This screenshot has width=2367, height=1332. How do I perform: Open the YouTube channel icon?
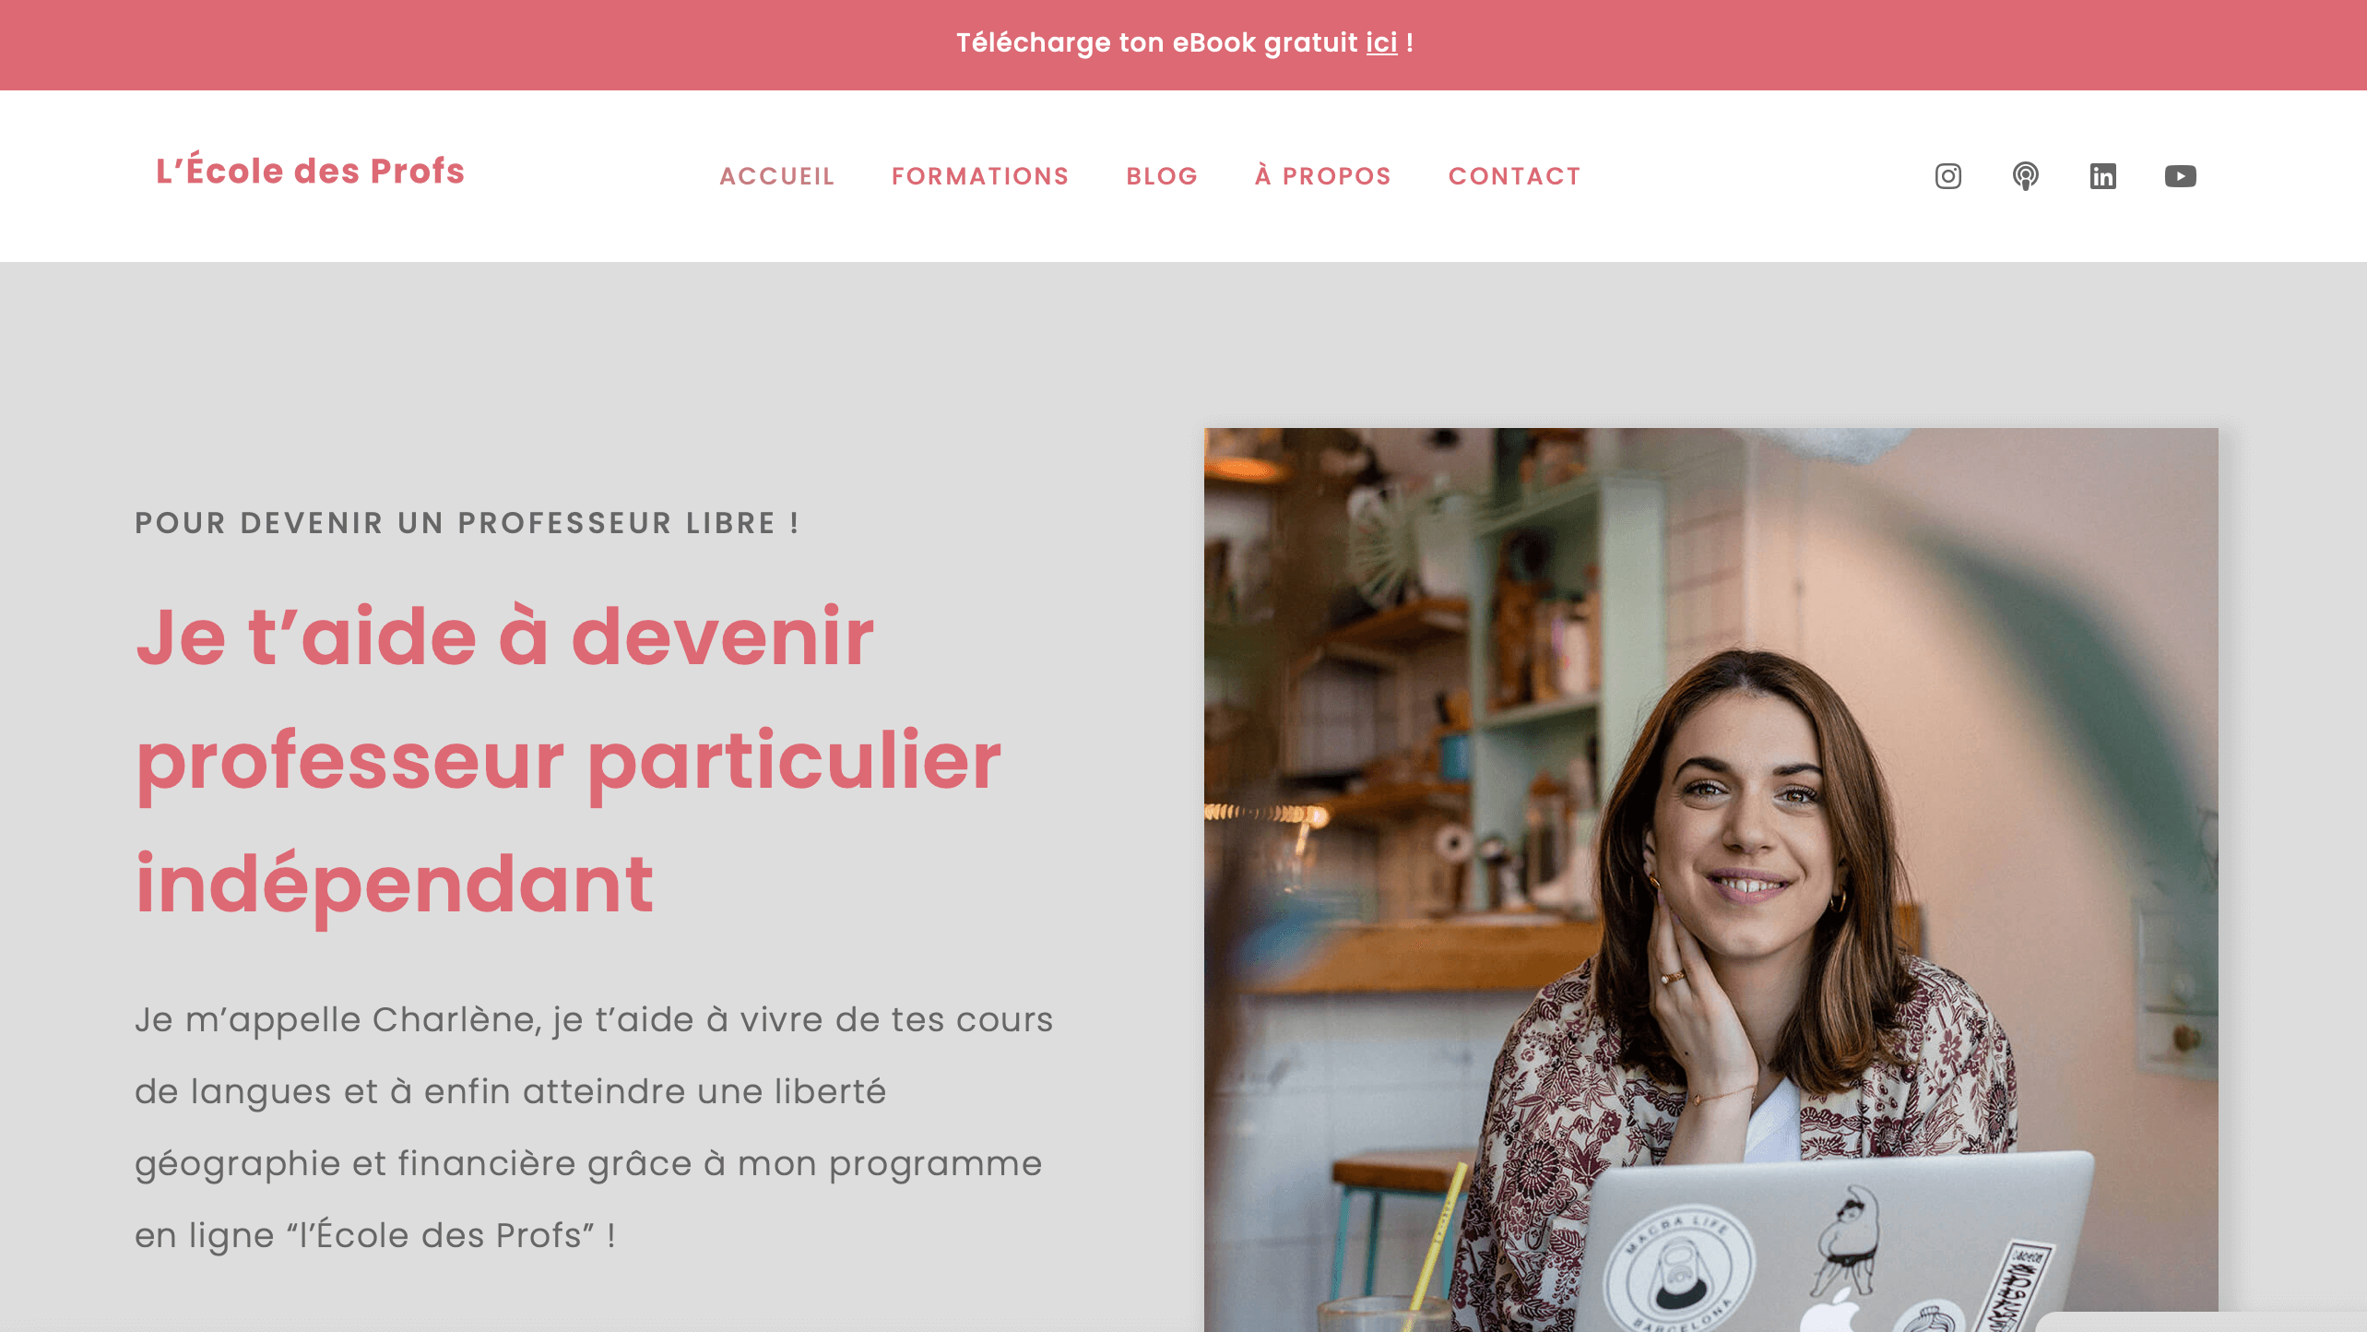(2180, 176)
